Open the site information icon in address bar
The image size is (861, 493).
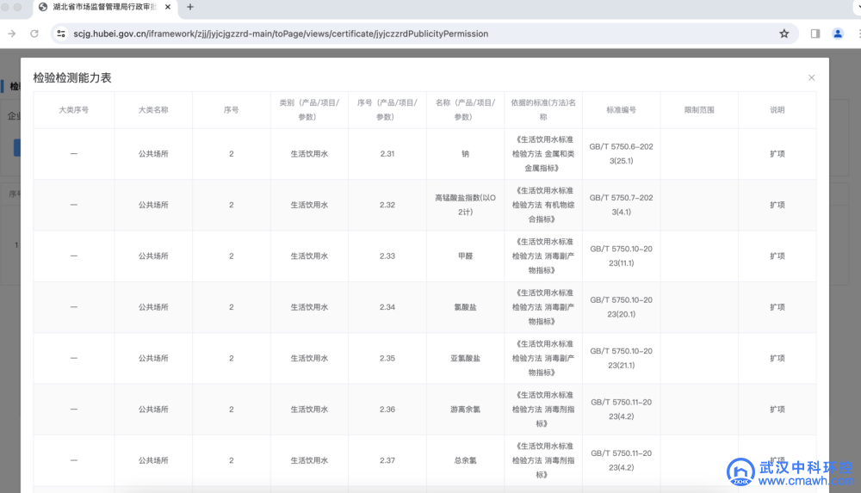pyautogui.click(x=61, y=34)
